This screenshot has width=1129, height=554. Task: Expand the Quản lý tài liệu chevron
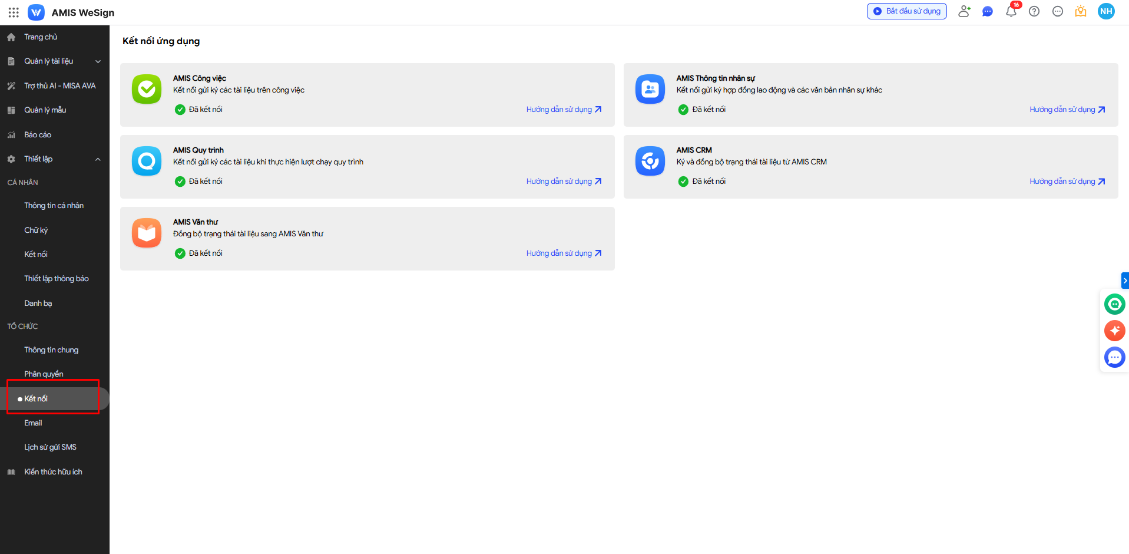[x=98, y=61]
